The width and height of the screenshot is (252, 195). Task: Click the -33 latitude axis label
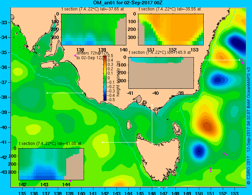click(3, 23)
